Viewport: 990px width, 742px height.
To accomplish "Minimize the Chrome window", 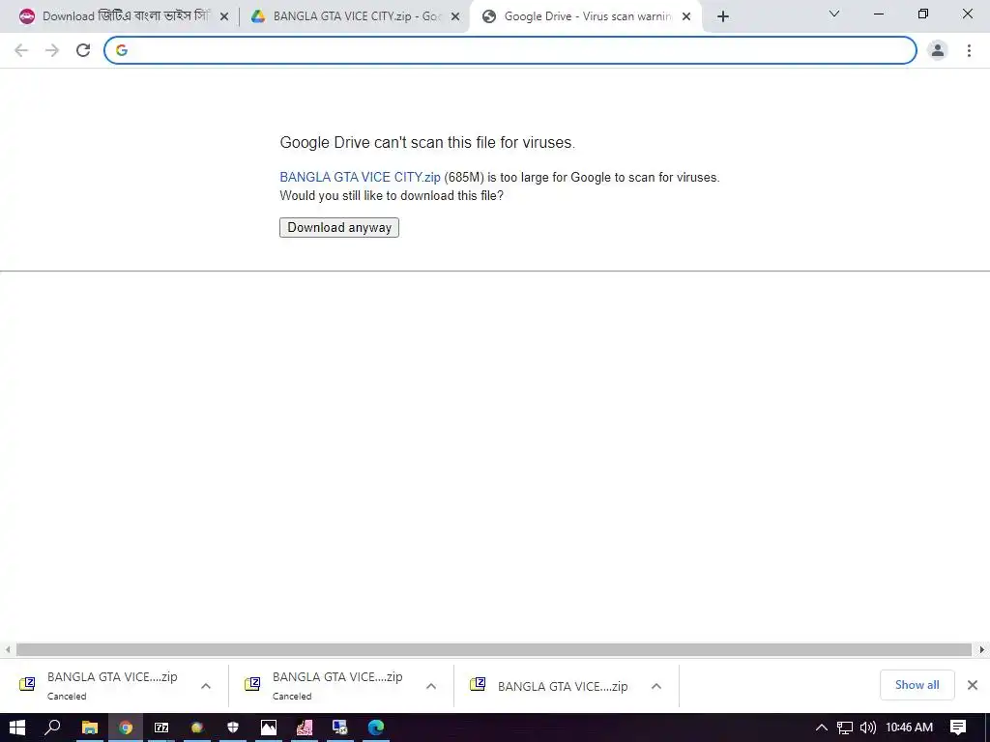I will pyautogui.click(x=878, y=14).
